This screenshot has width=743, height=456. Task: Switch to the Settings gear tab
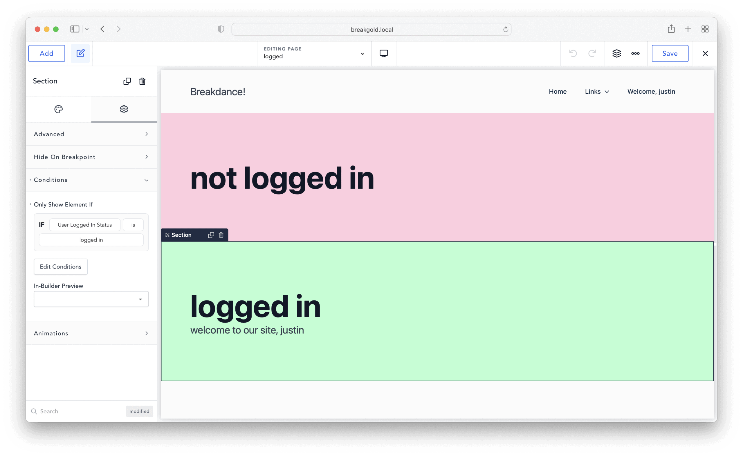[x=124, y=109]
